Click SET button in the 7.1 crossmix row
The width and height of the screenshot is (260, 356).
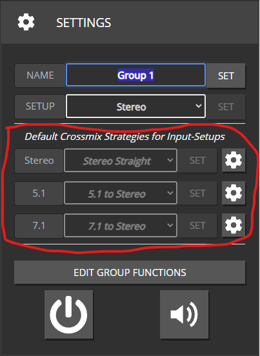coord(197,226)
